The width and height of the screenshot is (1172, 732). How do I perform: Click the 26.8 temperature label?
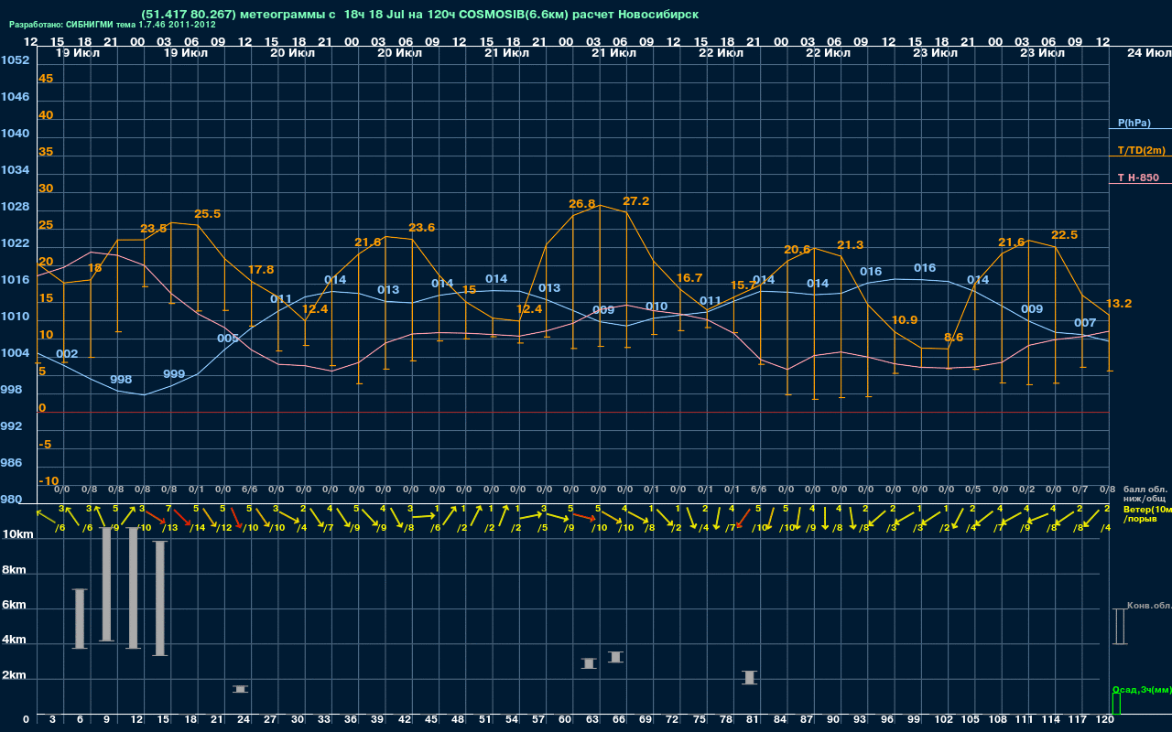pyautogui.click(x=581, y=203)
